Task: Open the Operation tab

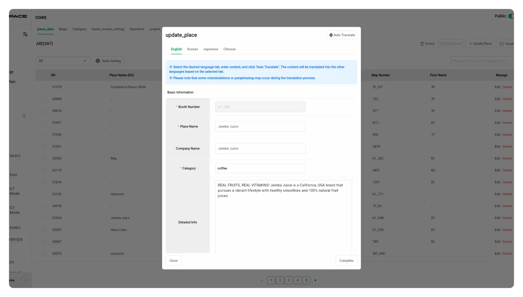Action: 137,29
